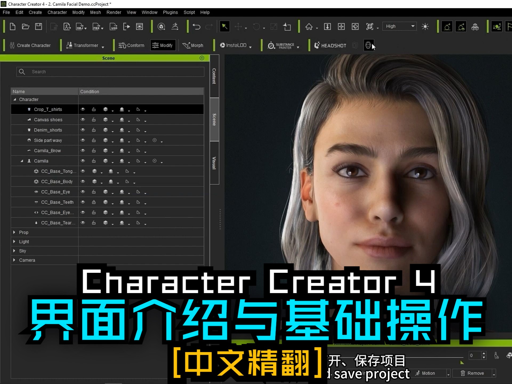Click the Export FBX icon
This screenshot has width=512, height=384.
point(96,26)
